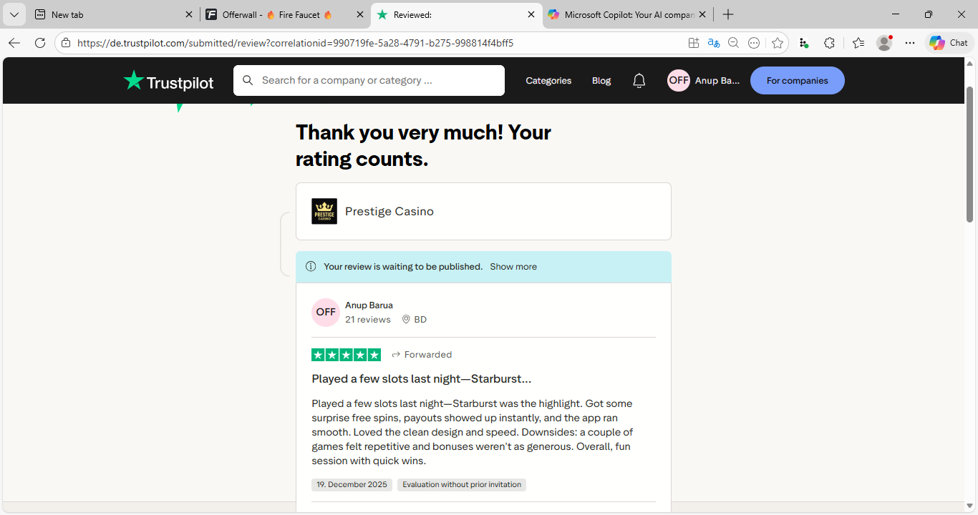This screenshot has height=515, width=978.
Task: Click the OFF reviewer avatar in the review
Action: (326, 312)
